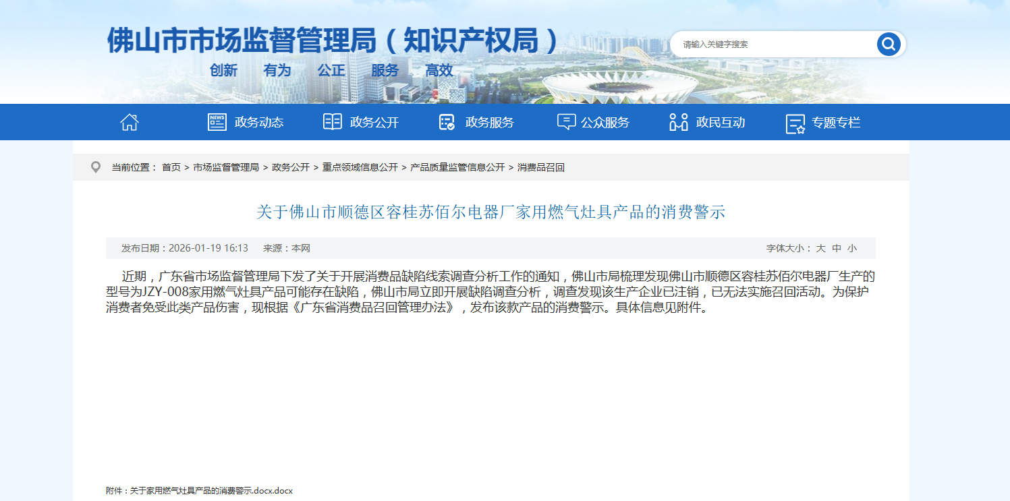The image size is (1010, 501).
Task: Open 市场监督管理局 breadcrumb link
Action: [226, 167]
